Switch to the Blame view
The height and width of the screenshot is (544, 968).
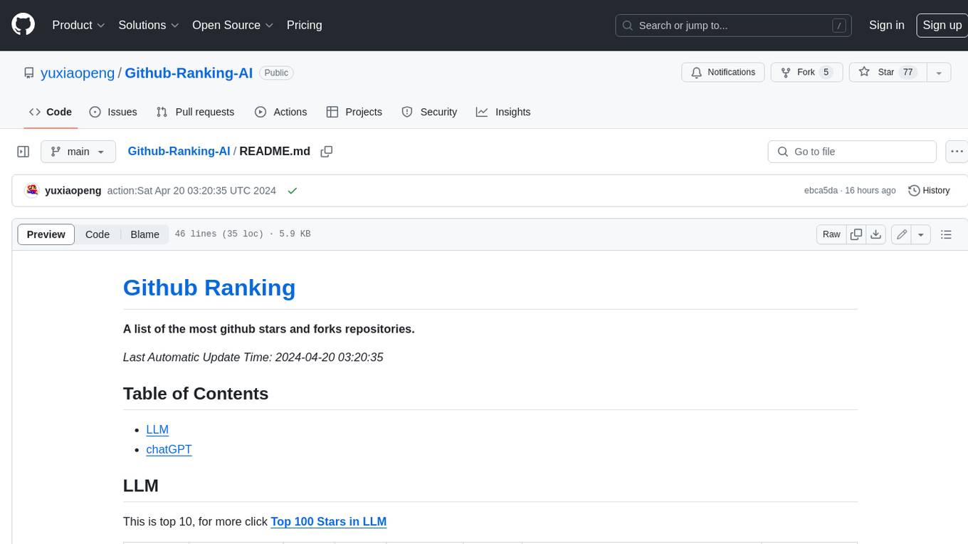(144, 234)
